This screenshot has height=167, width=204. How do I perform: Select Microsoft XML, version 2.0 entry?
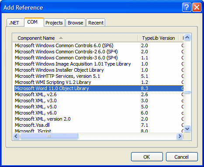(43, 119)
